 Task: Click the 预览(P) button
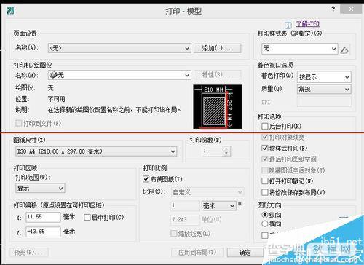point(28,253)
